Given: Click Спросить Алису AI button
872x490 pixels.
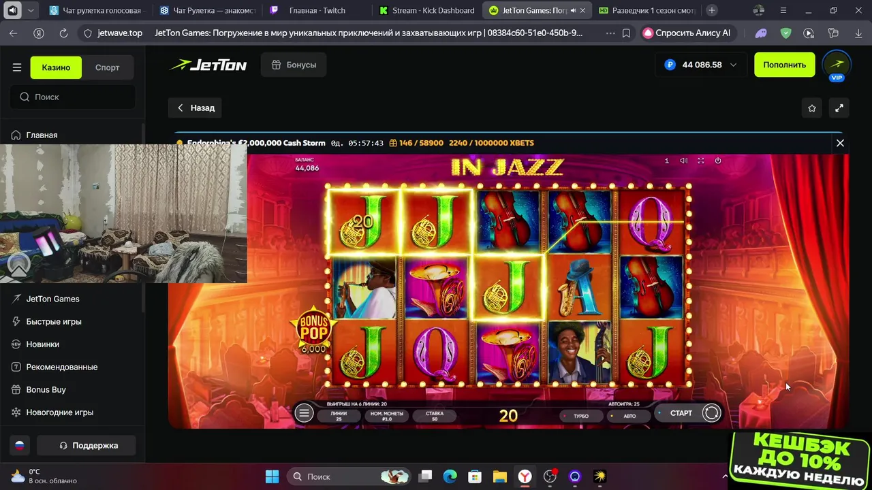Looking at the screenshot, I should coord(687,33).
